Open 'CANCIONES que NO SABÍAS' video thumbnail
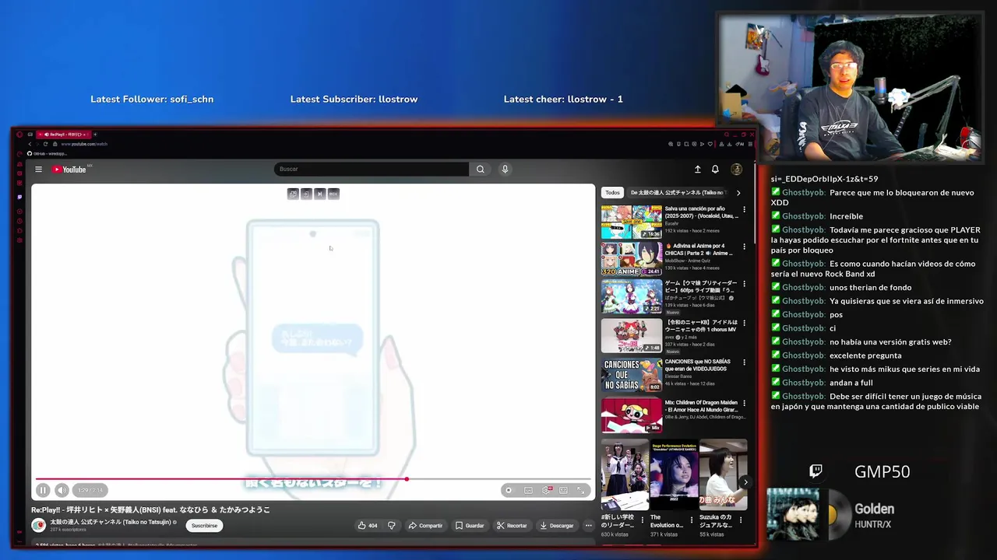 pos(632,375)
